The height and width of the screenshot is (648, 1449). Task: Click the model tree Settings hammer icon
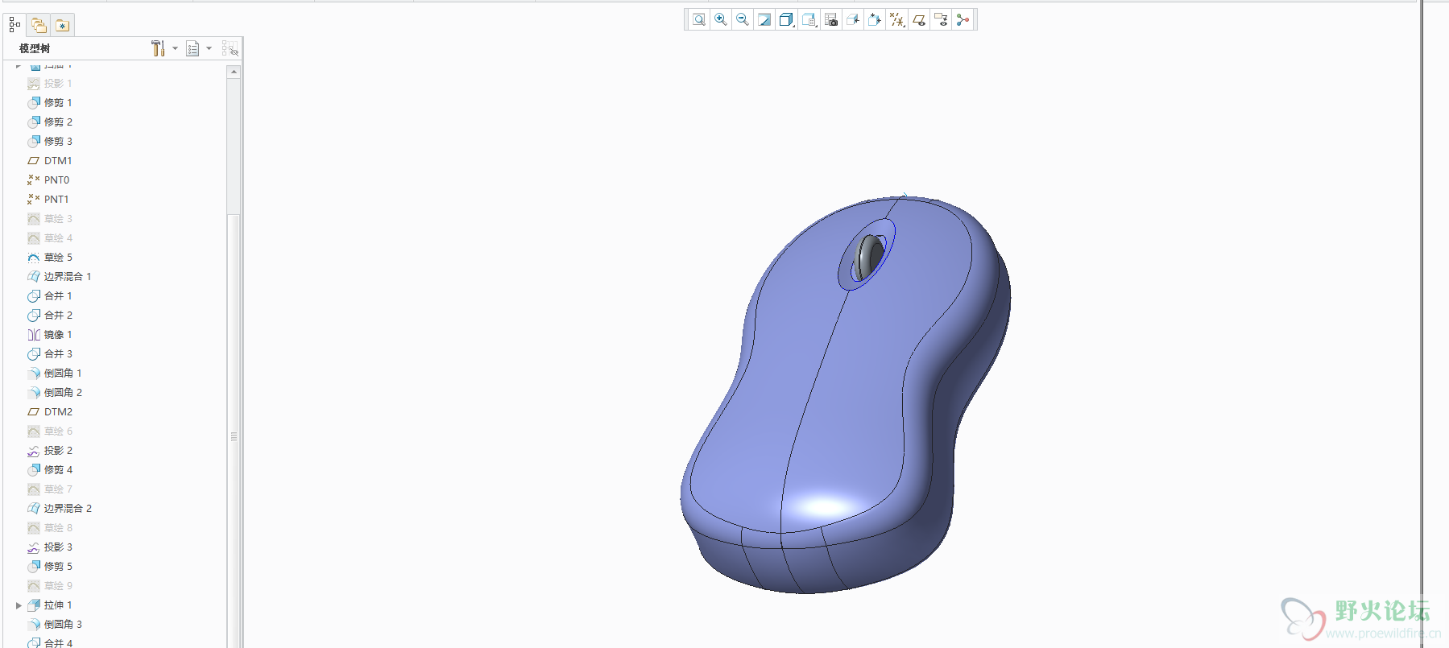tap(158, 48)
